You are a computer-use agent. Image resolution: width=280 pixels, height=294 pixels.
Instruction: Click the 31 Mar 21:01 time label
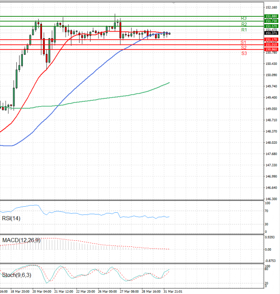click(173, 291)
